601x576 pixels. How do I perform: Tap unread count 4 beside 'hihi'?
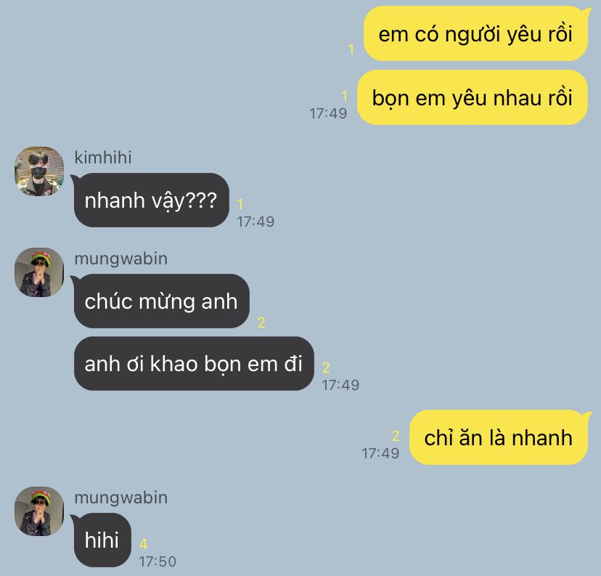[x=143, y=544]
